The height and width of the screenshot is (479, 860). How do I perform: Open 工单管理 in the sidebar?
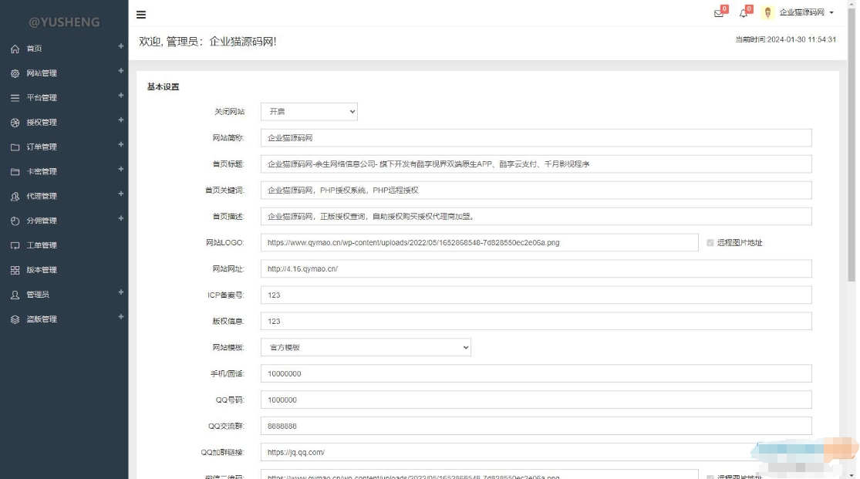point(42,245)
